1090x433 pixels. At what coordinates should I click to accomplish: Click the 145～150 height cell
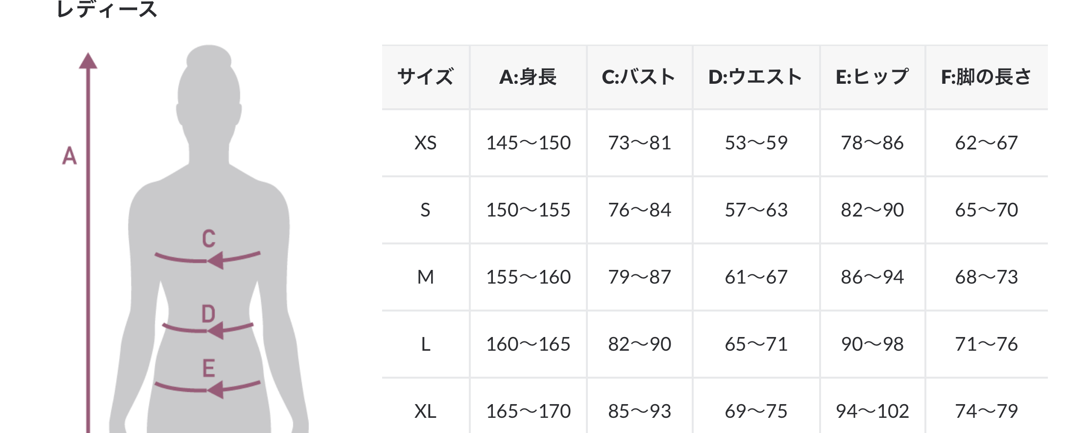528,143
